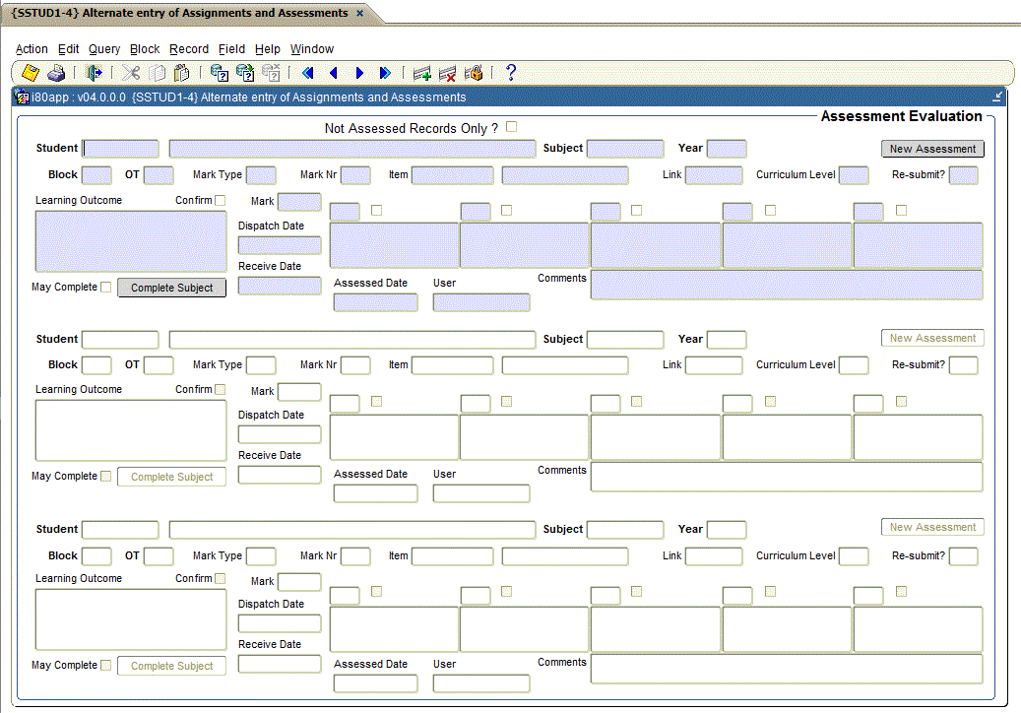Check May Complete in the top section
The width and height of the screenshot is (1021, 713).
pyautogui.click(x=105, y=287)
